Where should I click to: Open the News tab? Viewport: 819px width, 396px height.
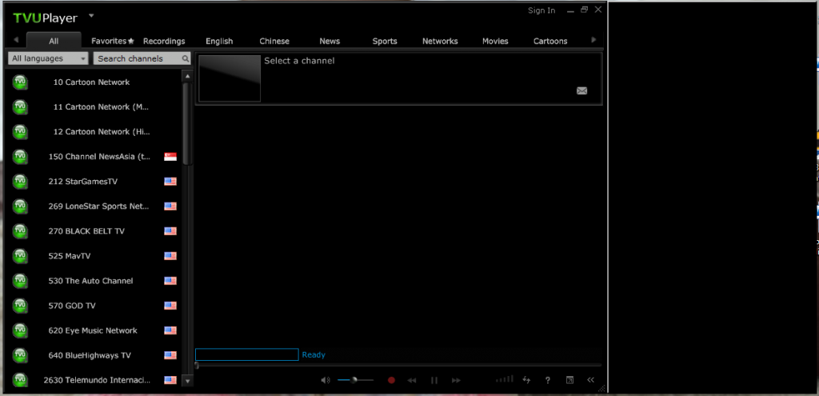click(330, 41)
